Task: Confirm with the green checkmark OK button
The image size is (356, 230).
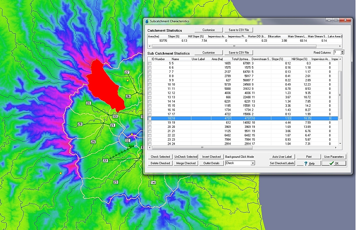Action: coord(334,163)
